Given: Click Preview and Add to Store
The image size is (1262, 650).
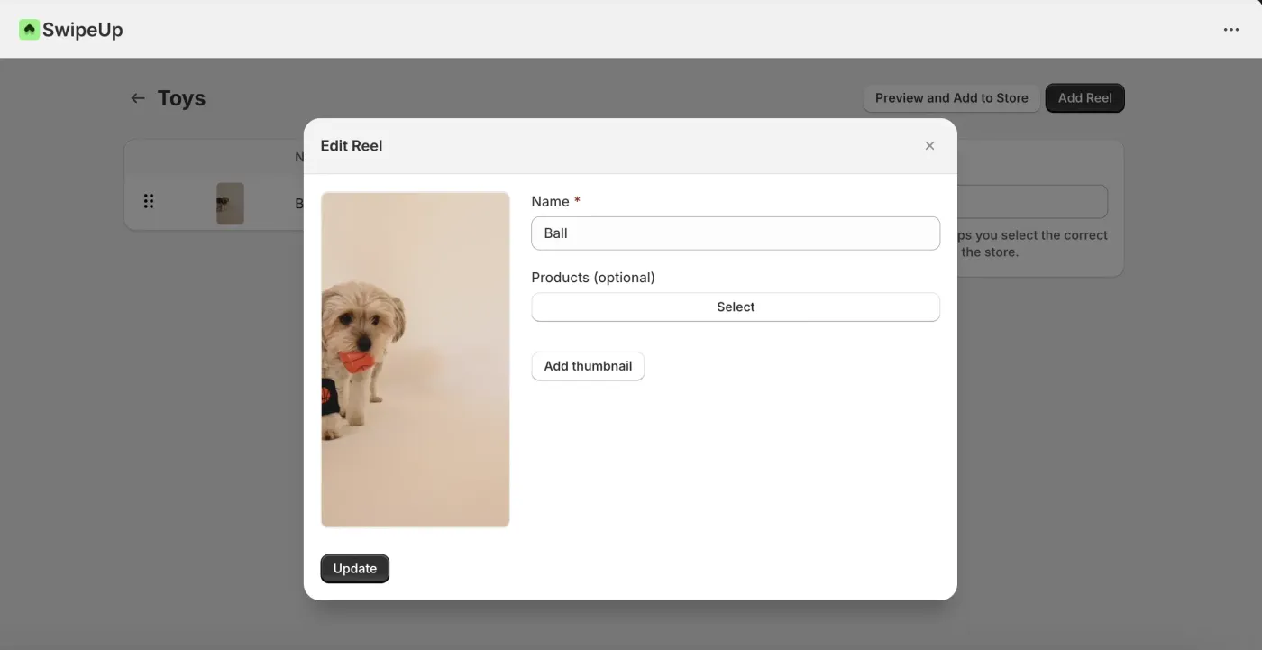Looking at the screenshot, I should tap(951, 98).
